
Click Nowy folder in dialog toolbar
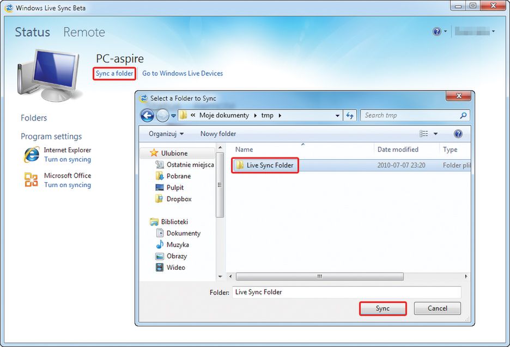pyautogui.click(x=218, y=134)
